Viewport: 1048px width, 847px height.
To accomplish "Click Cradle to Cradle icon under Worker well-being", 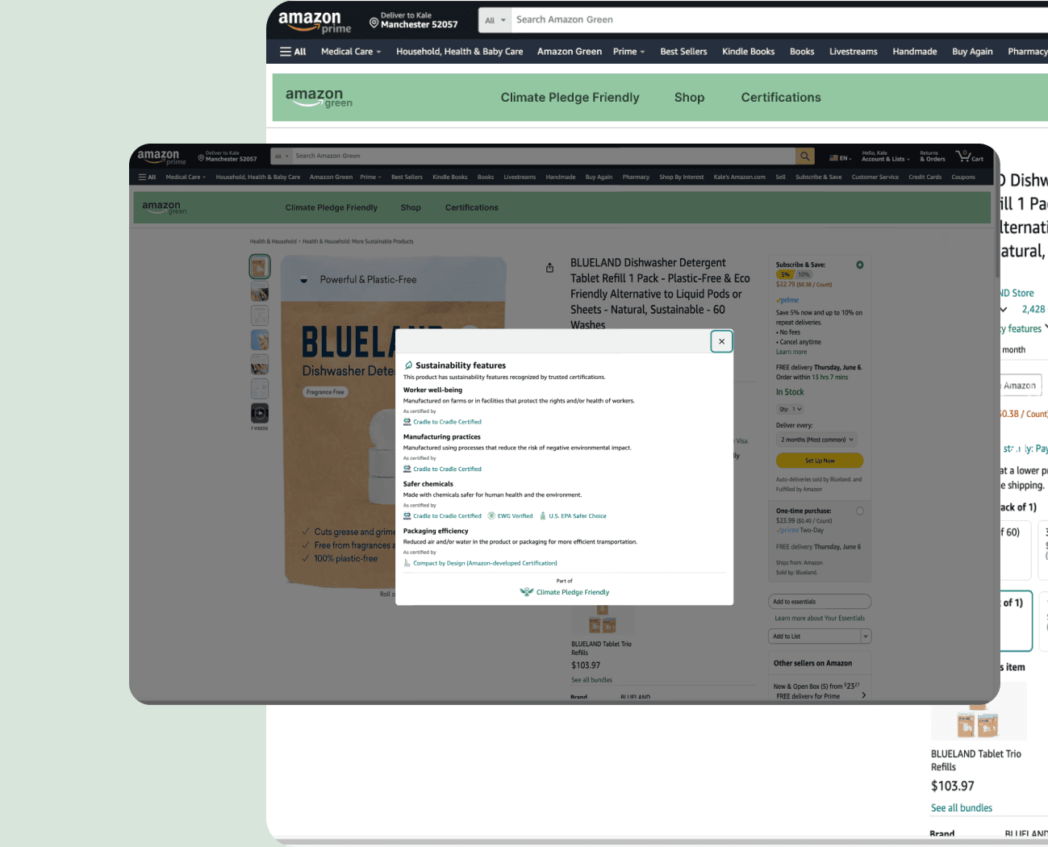I will 407,422.
